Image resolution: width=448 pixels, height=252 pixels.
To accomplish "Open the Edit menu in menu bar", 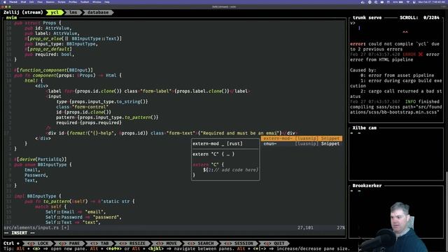I will pos(31,2).
